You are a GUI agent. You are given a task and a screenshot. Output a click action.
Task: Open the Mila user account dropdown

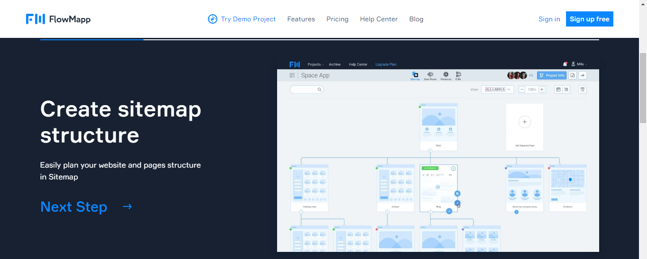coord(579,64)
